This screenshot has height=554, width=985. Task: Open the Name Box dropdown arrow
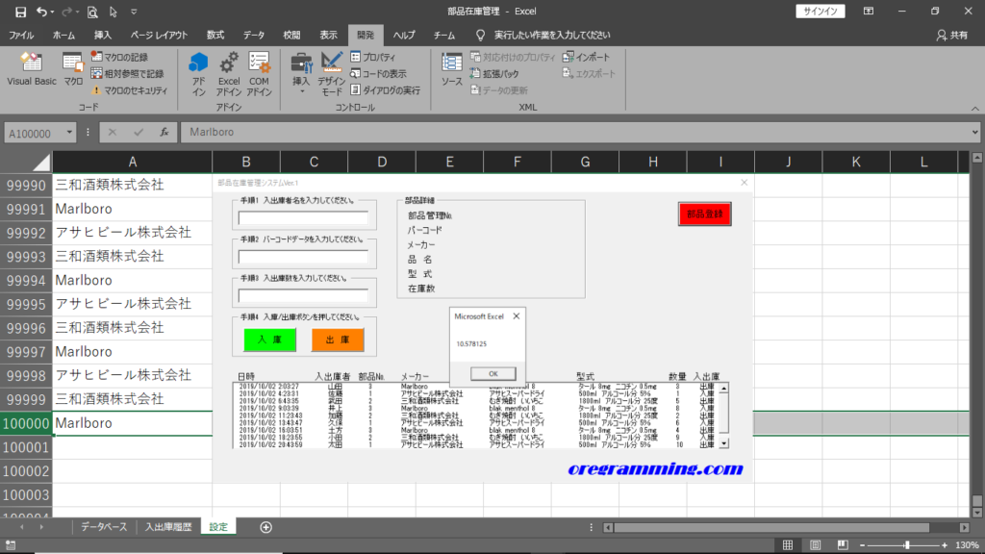[69, 133]
